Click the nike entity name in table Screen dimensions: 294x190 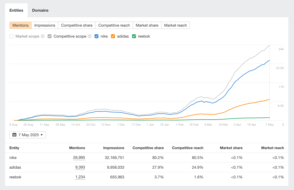coord(13,158)
